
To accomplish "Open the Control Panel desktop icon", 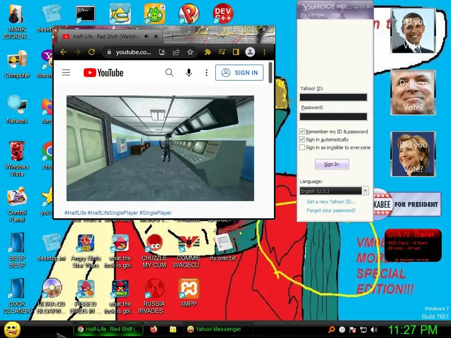I will click(x=17, y=205).
